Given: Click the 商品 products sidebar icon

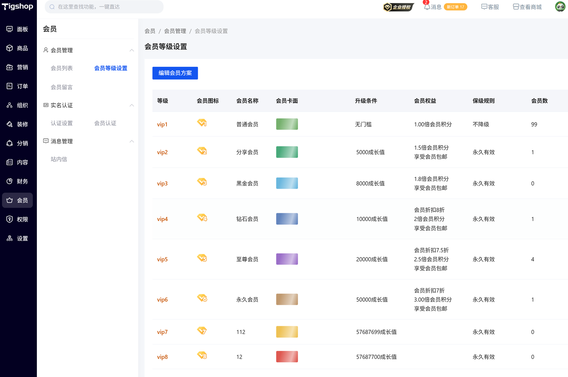Looking at the screenshot, I should pyautogui.click(x=10, y=48).
